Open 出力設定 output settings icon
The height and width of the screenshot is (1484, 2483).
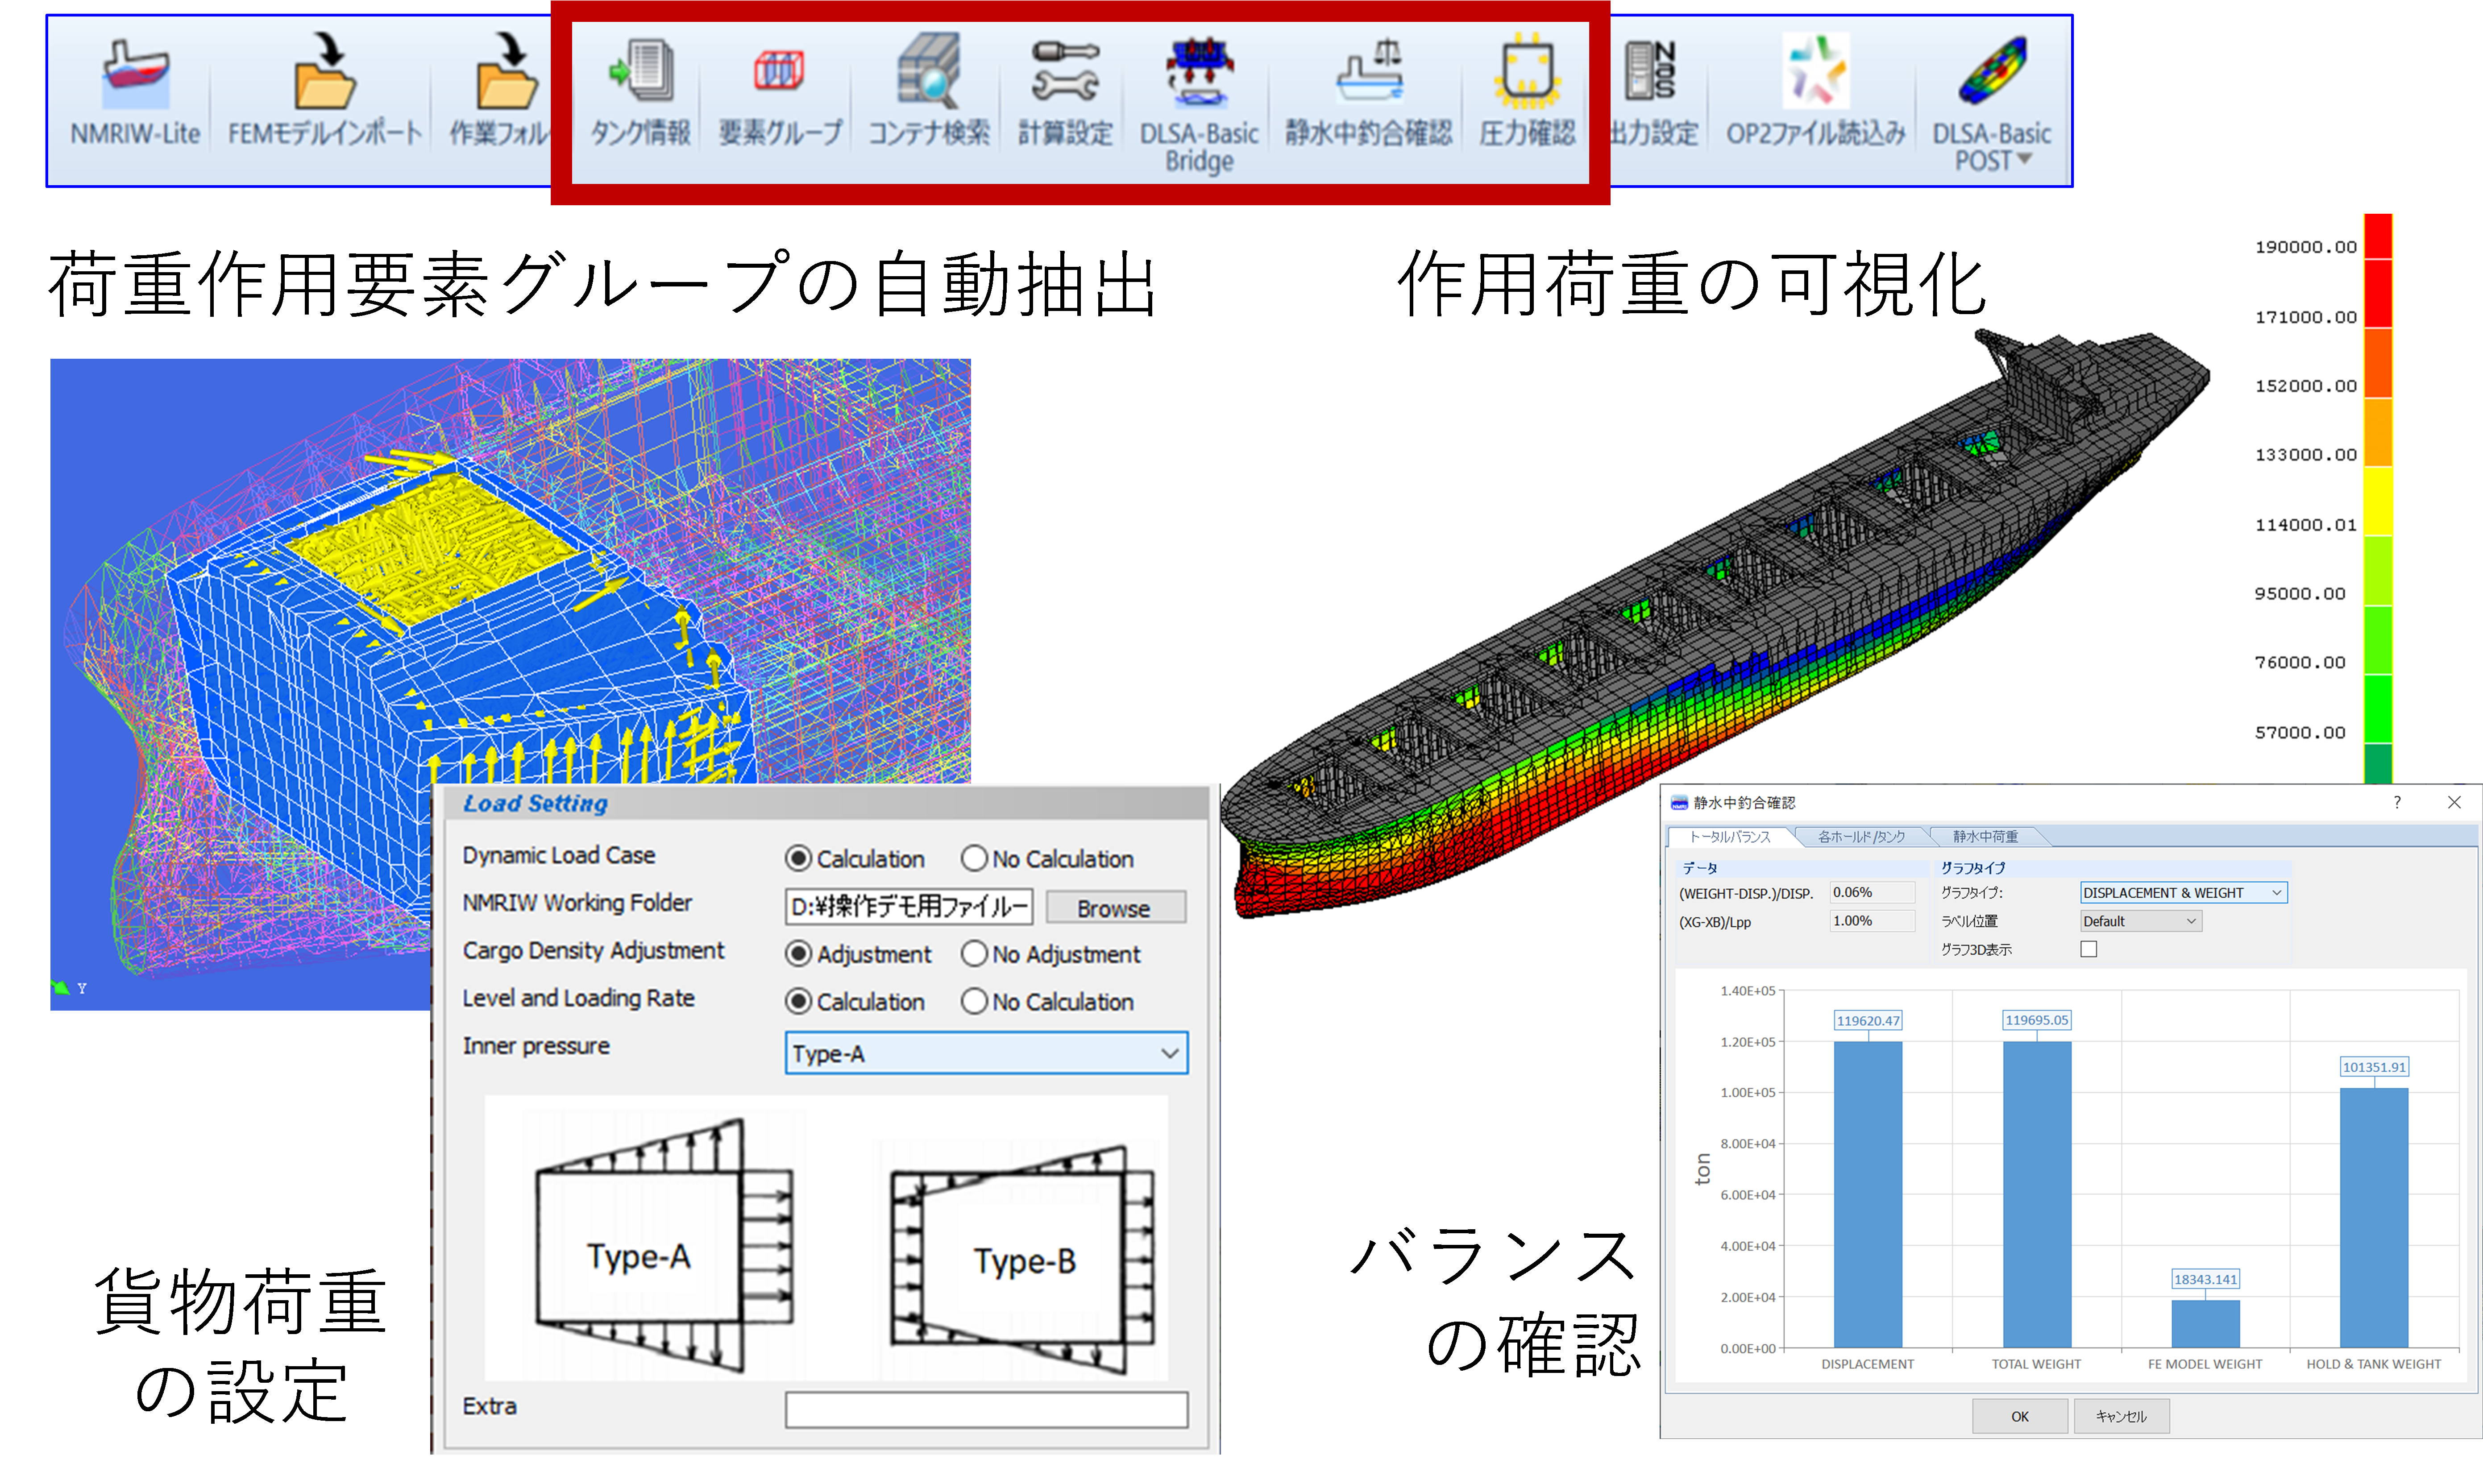tap(1650, 70)
